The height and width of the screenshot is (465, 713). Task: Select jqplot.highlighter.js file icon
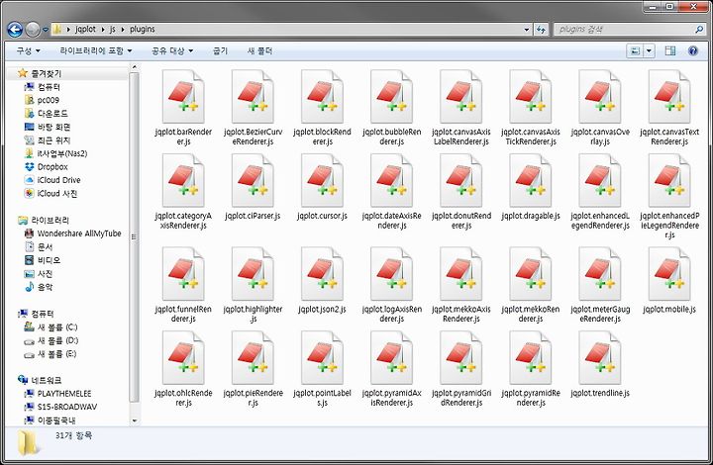click(x=253, y=274)
